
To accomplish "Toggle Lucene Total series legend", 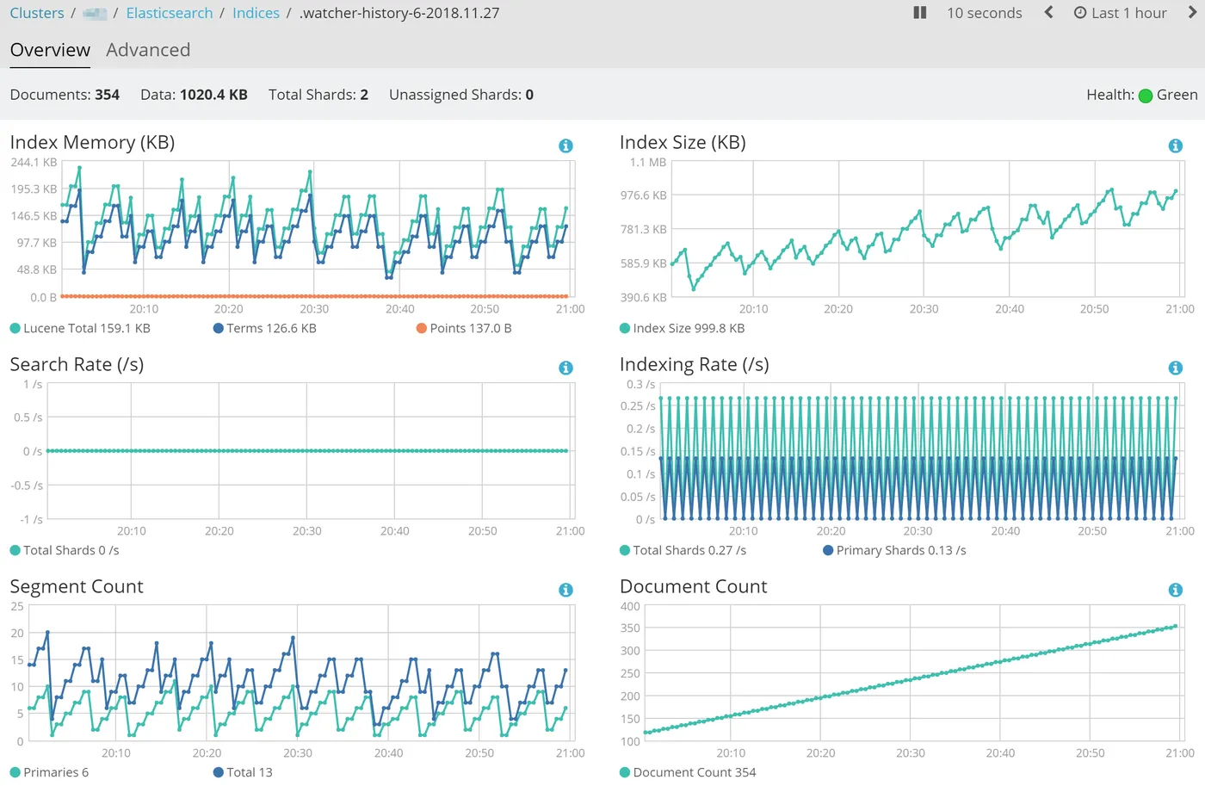I will click(x=80, y=328).
